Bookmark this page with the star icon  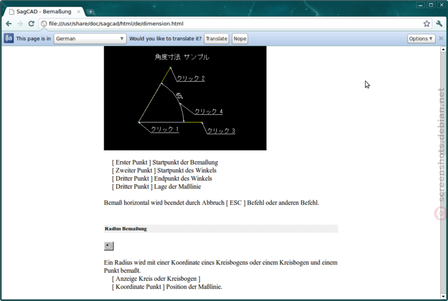pos(427,23)
